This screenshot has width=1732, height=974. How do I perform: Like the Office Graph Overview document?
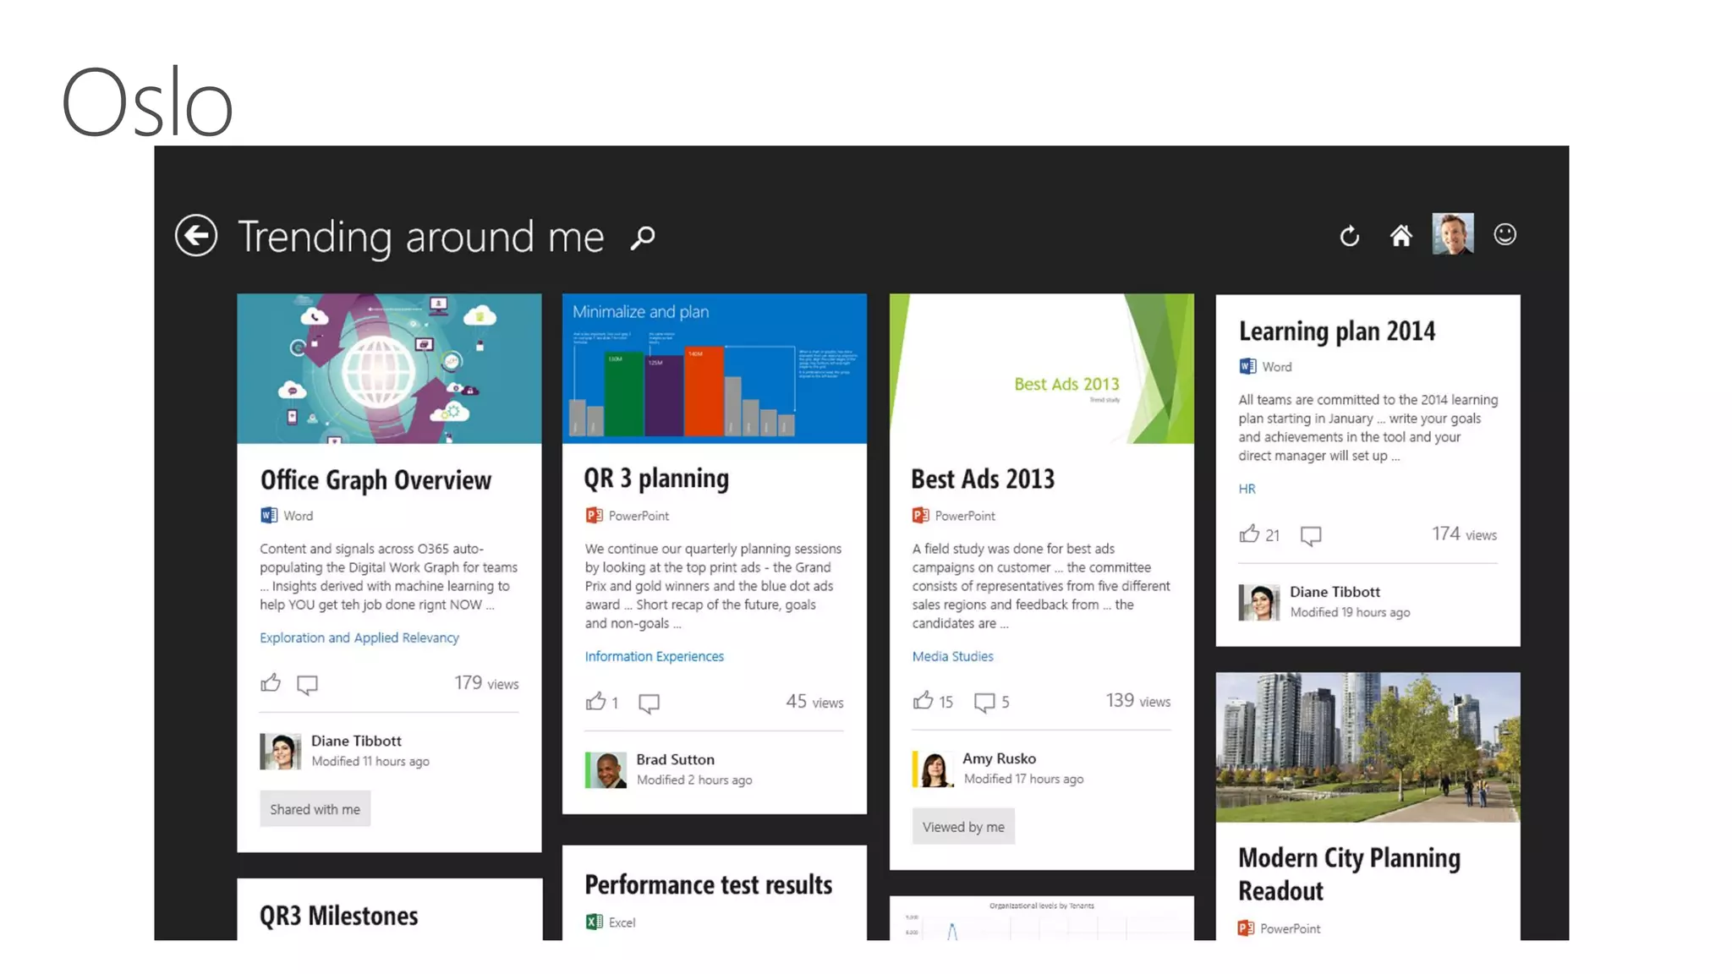click(271, 683)
